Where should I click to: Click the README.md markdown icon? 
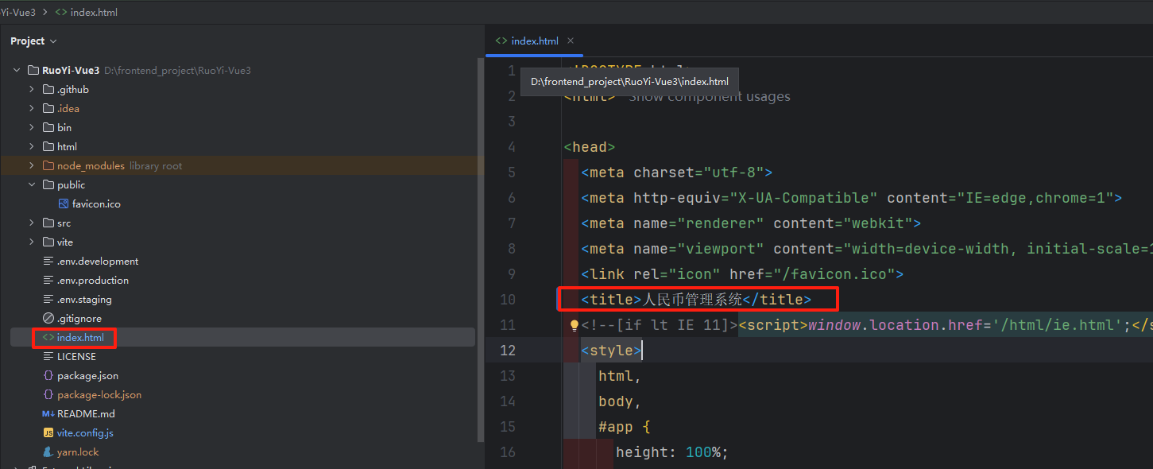(x=48, y=414)
